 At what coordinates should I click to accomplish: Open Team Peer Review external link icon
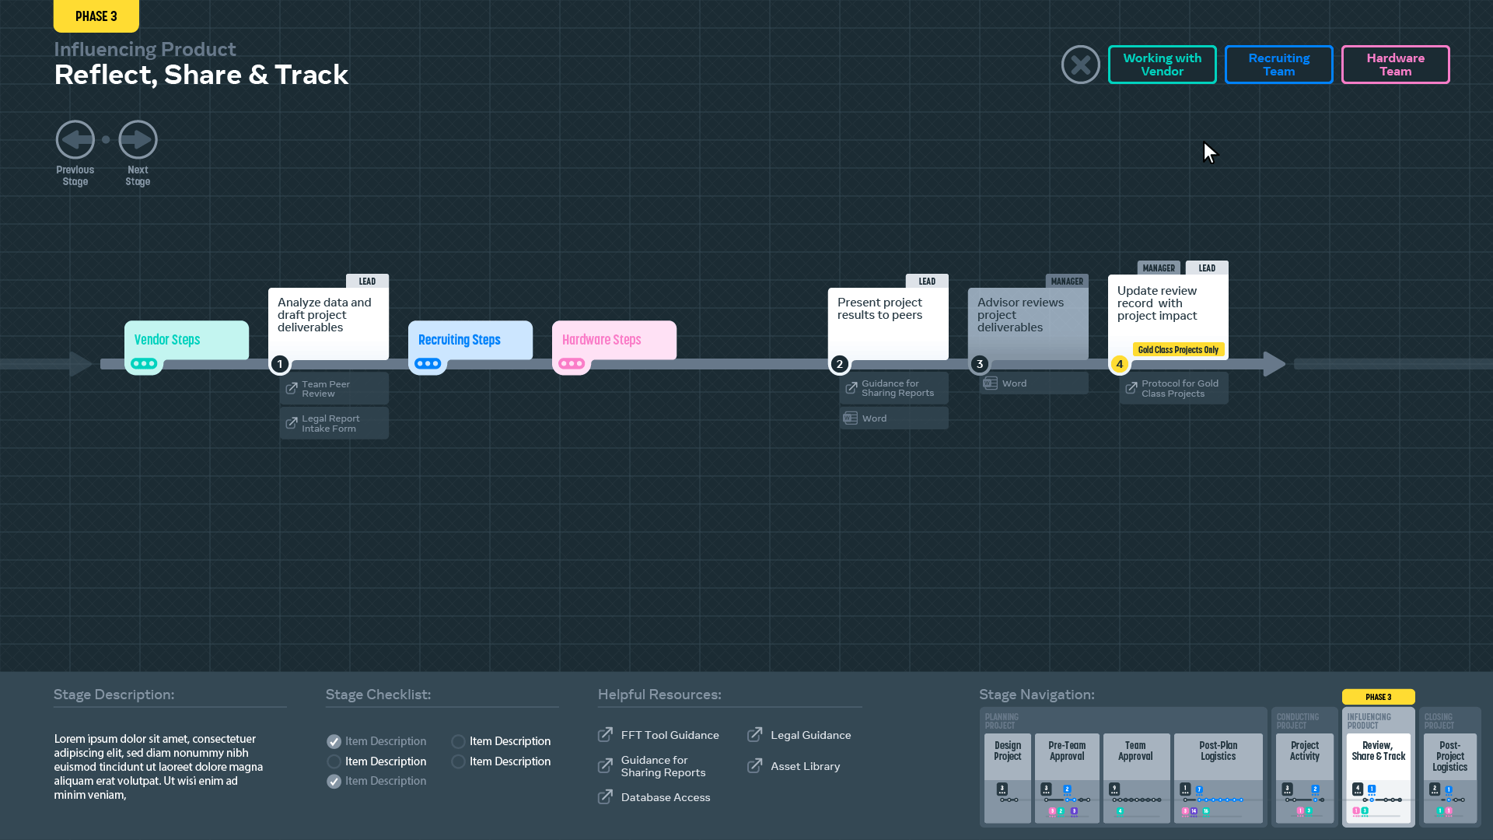(x=292, y=389)
